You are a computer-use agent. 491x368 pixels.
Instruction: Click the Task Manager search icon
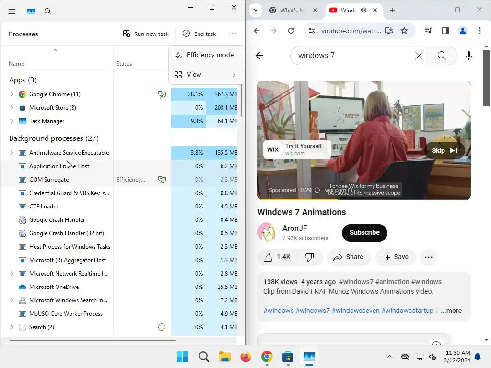coord(47,11)
